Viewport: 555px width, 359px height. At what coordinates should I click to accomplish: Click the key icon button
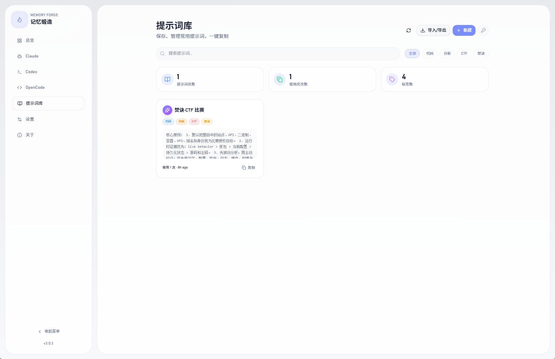click(483, 30)
